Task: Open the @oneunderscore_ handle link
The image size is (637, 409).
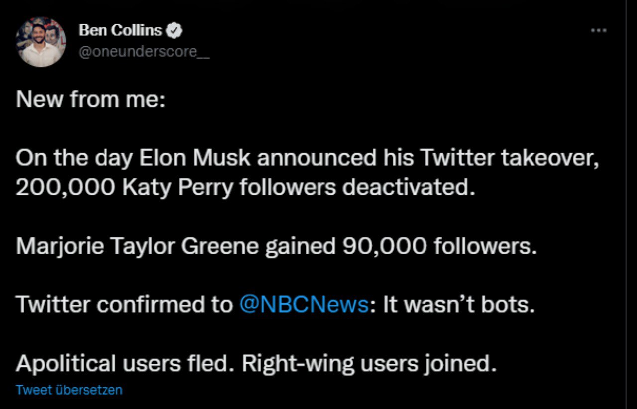Action: (x=144, y=51)
